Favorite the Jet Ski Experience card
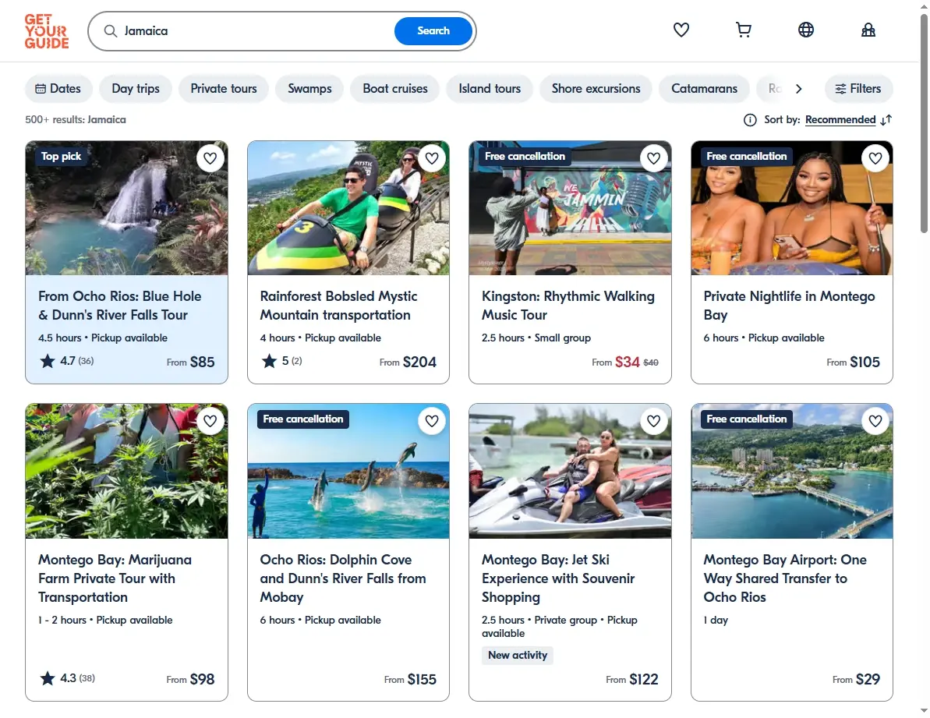930x718 pixels. click(x=653, y=421)
